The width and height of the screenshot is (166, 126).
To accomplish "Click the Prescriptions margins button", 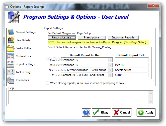I will tap(92, 37).
